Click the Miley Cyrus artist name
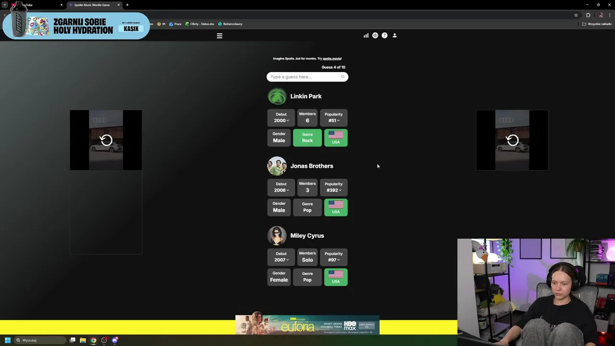615x346 pixels. pos(307,235)
